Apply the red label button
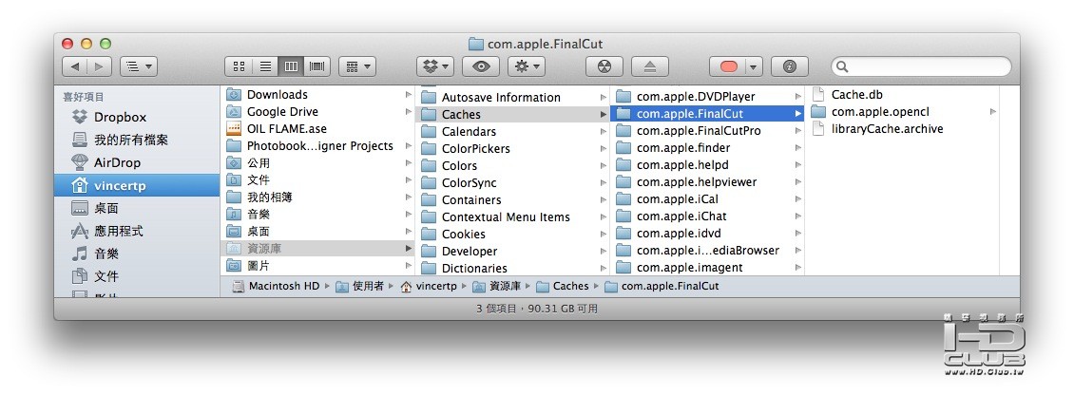This screenshot has height=395, width=1074. pos(728,66)
